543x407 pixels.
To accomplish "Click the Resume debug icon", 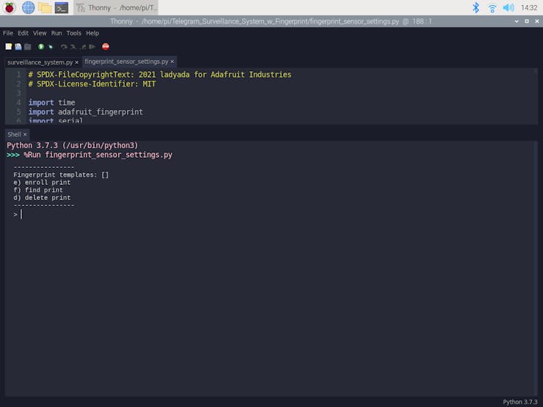I will point(92,46).
